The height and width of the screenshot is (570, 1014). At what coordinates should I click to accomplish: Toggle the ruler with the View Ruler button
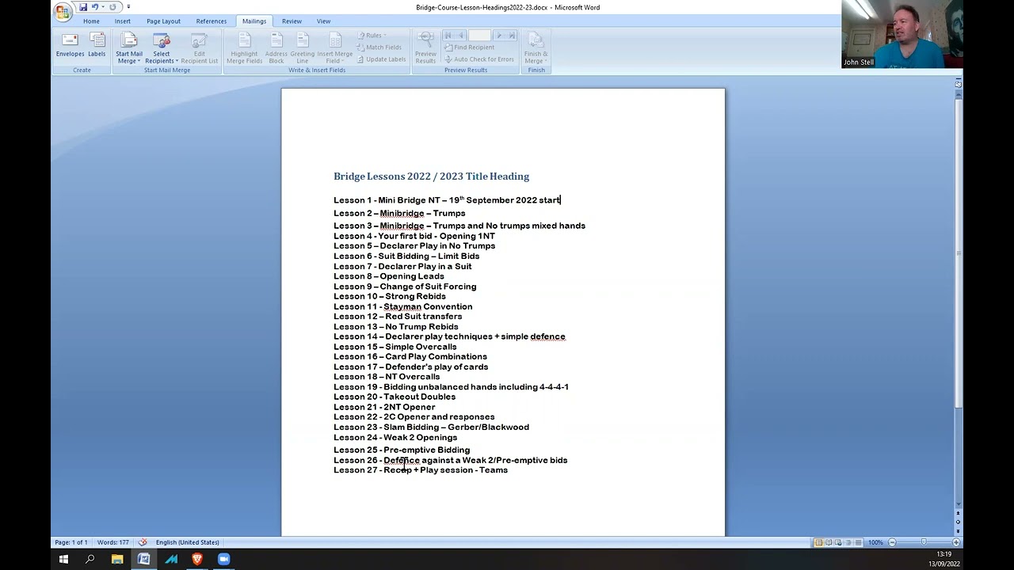pos(958,83)
